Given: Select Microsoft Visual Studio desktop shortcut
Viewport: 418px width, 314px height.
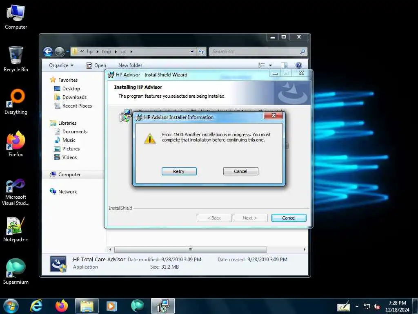Looking at the screenshot, I should (x=16, y=192).
